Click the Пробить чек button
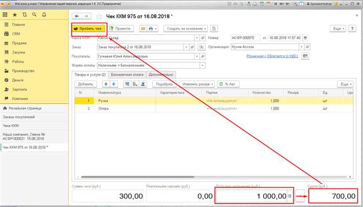363x207 pixels. pyautogui.click(x=88, y=29)
